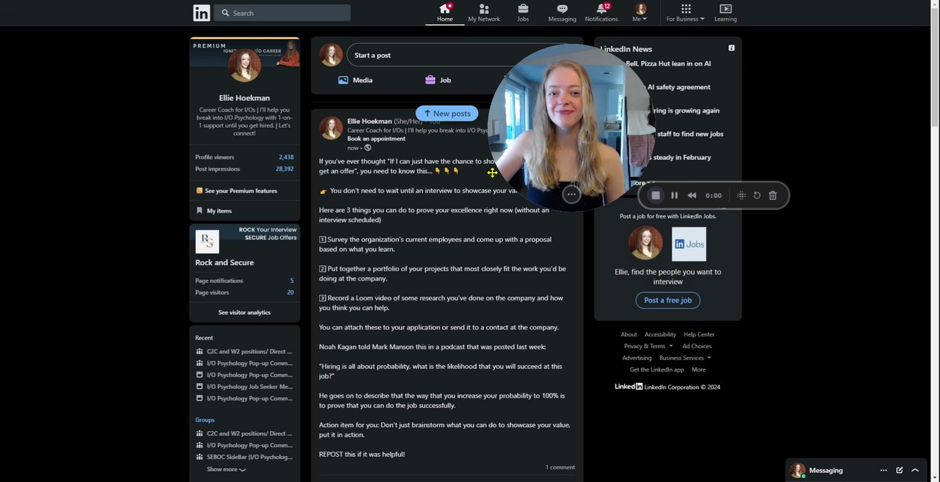Restart the recording

(x=757, y=195)
